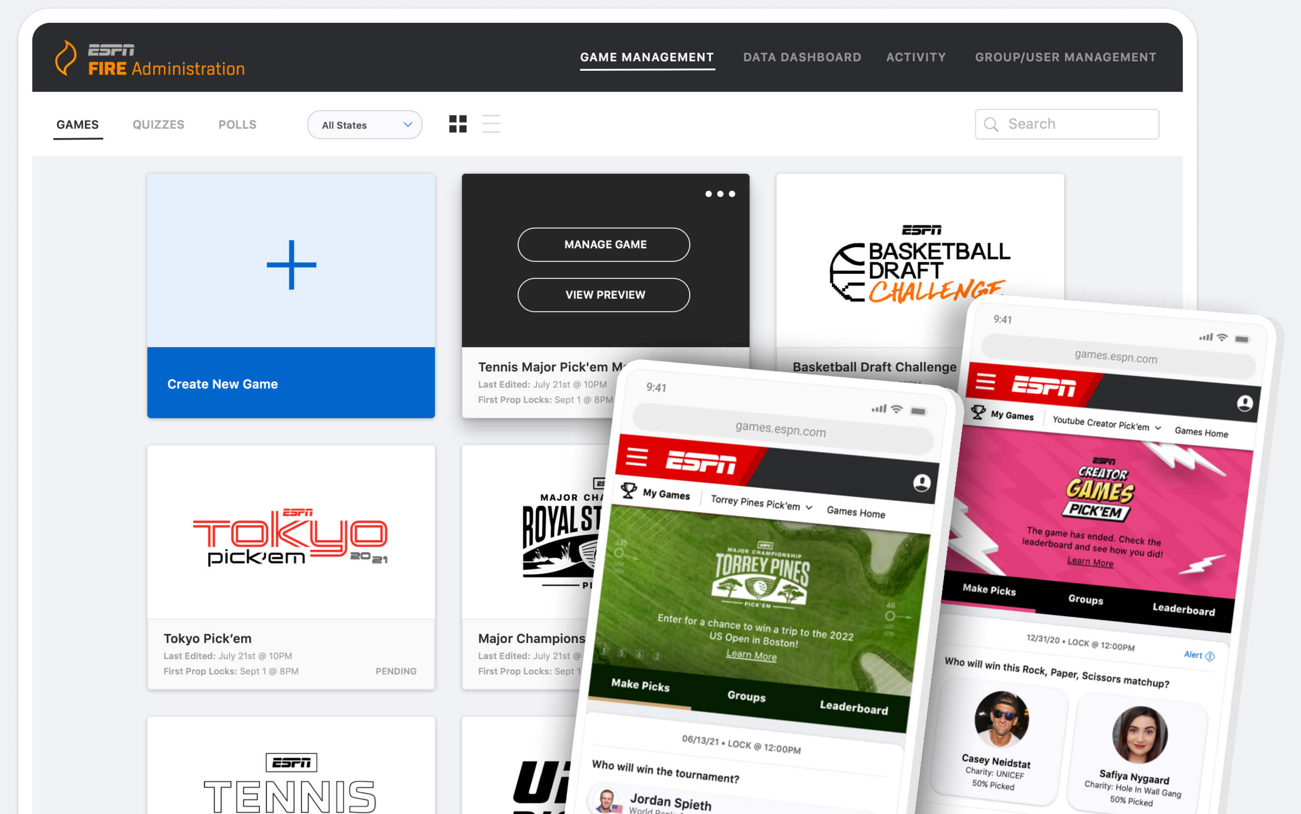Viewport: 1301px width, 814px height.
Task: Switch to list view layout icon
Action: [490, 124]
